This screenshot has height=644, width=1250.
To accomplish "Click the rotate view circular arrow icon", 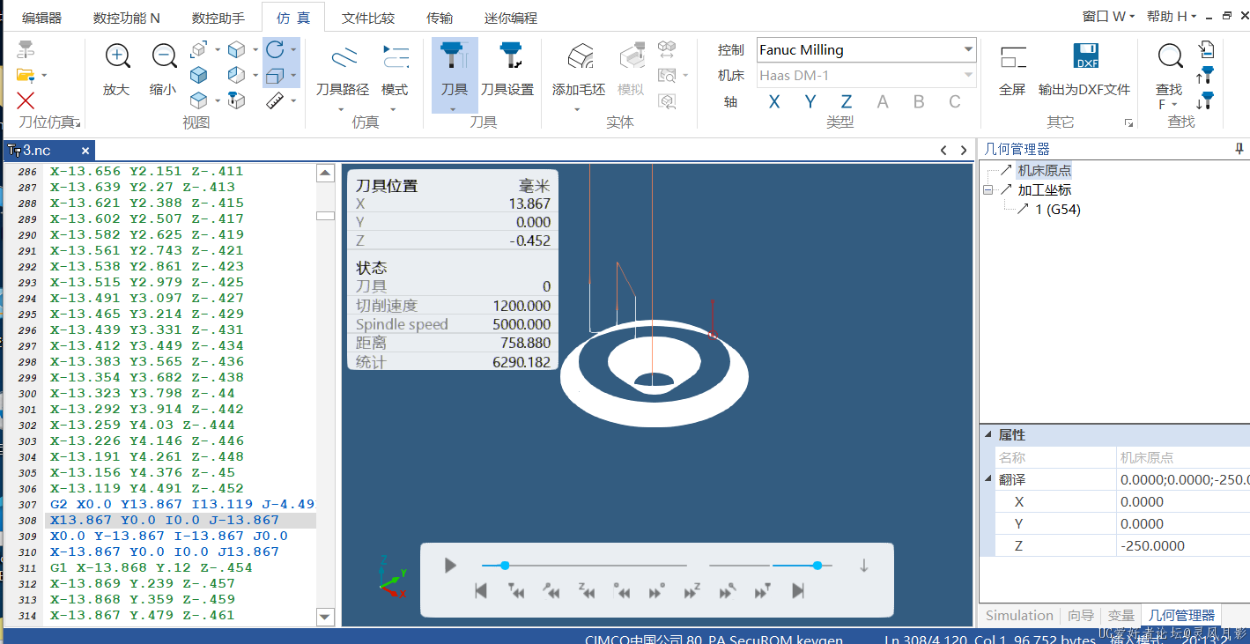I will pyautogui.click(x=275, y=50).
